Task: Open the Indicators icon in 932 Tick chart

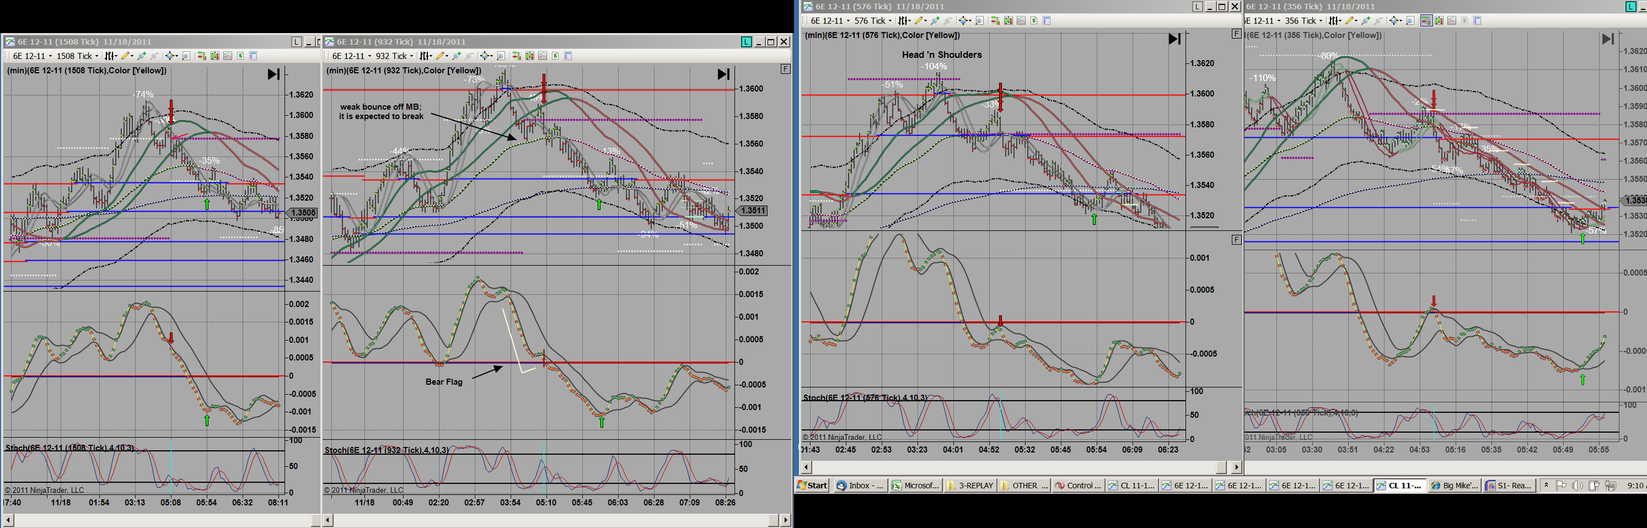Action: 543,56
